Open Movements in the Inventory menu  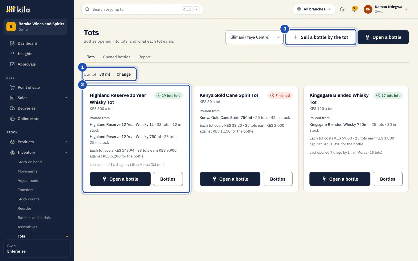28,171
